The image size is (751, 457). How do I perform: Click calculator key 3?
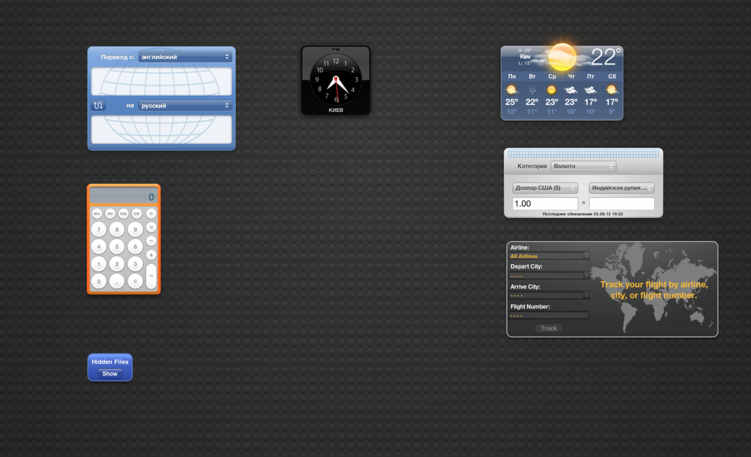135,264
